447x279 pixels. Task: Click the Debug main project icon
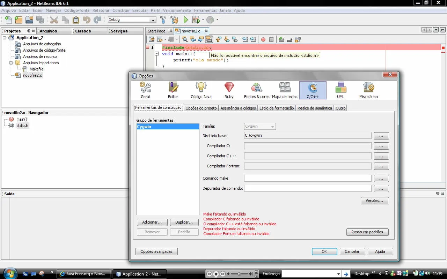pos(196,20)
